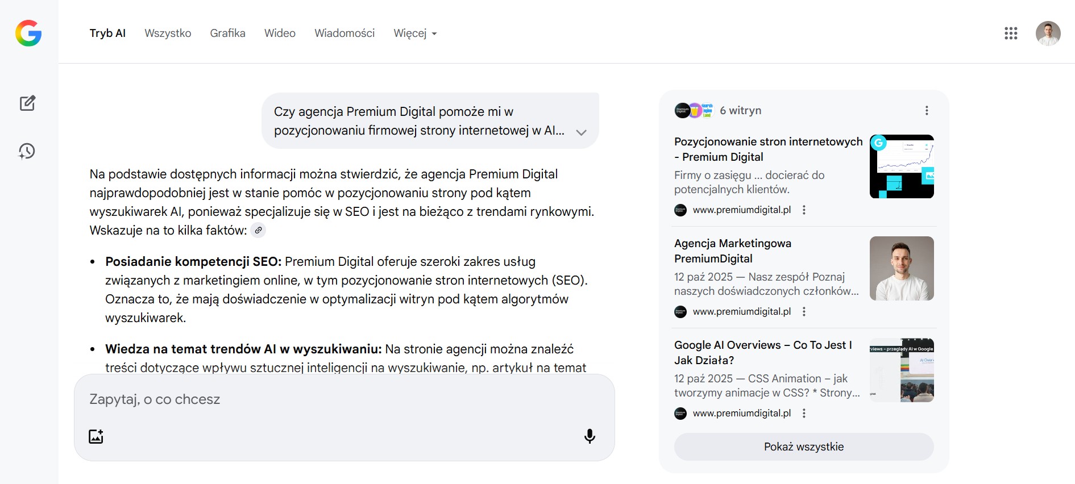Viewport: 1075px width, 484px height.
Task: Upload an image via picture icon
Action: (96, 436)
